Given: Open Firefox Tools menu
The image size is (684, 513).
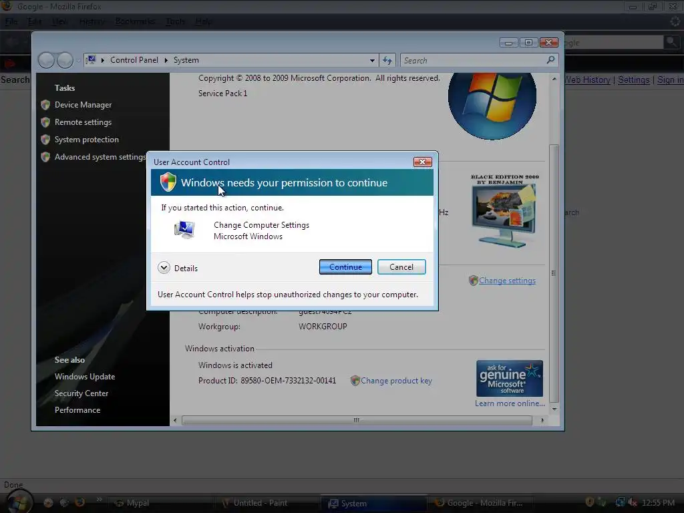Looking at the screenshot, I should [x=176, y=21].
